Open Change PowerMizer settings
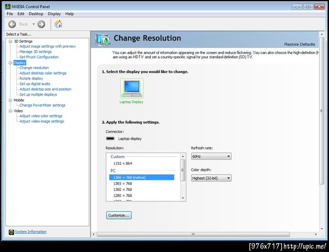This screenshot has width=329, height=252. (x=42, y=105)
